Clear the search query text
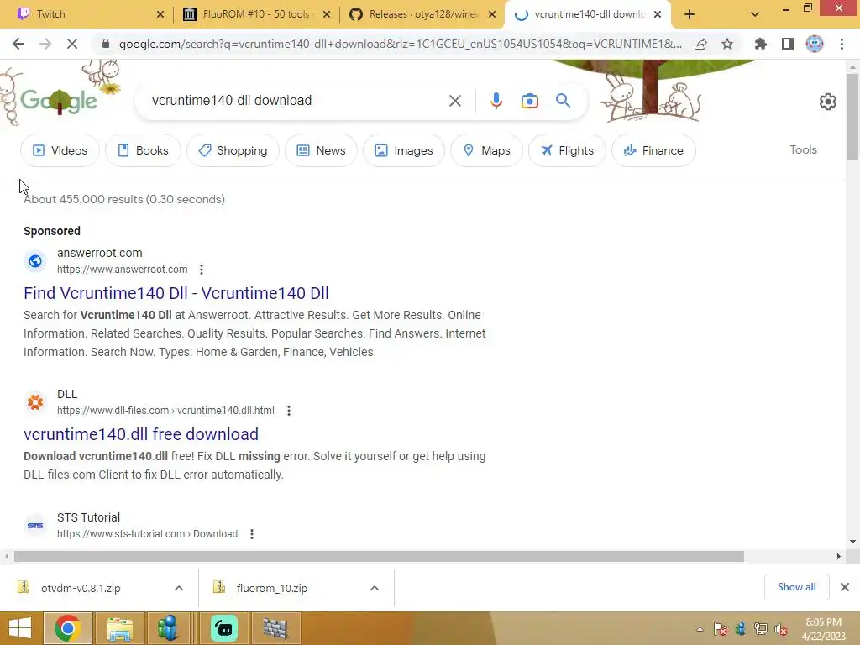Screen dimensions: 860x645 [454, 101]
